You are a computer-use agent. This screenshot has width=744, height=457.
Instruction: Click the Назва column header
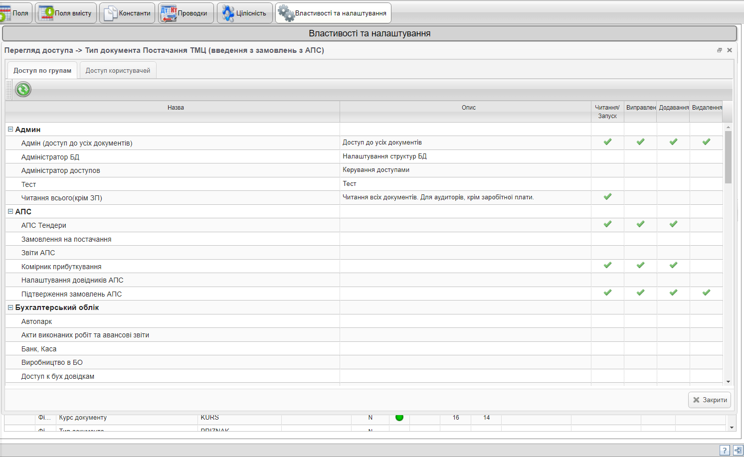pyautogui.click(x=173, y=112)
